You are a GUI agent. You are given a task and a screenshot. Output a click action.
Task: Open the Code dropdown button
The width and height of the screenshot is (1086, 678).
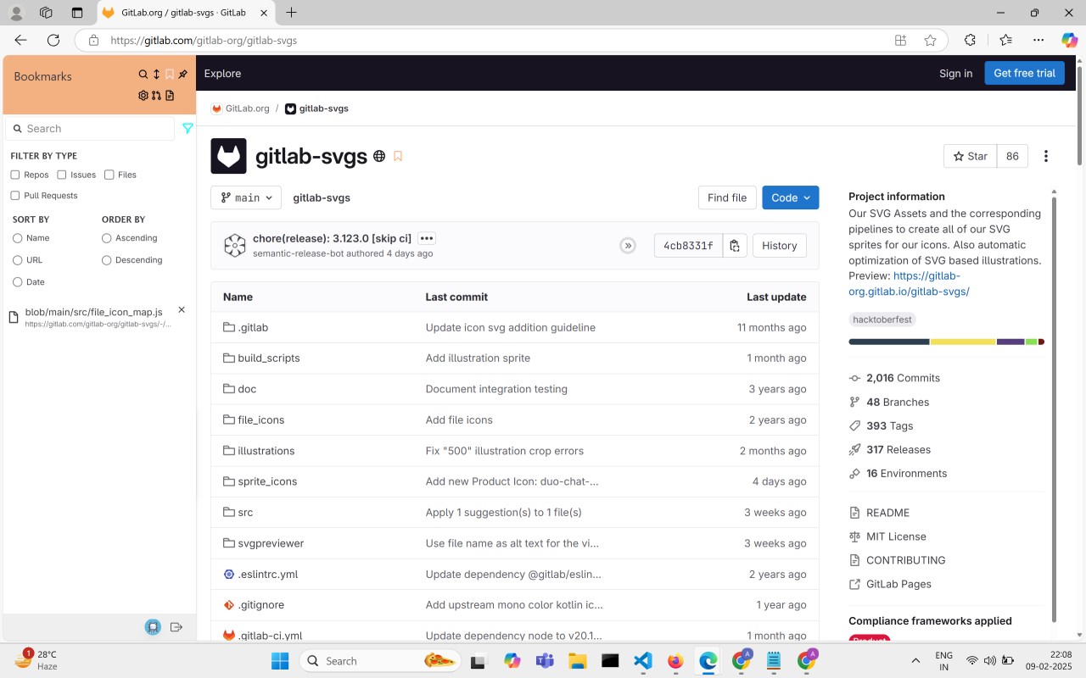click(791, 197)
